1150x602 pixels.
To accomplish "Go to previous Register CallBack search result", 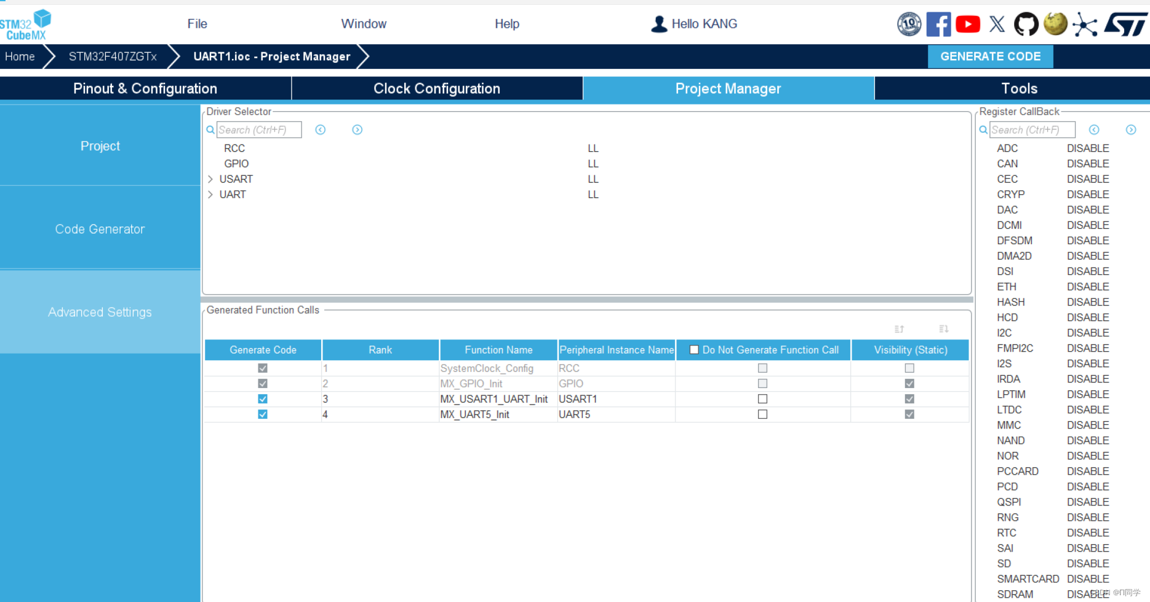I will coord(1094,130).
